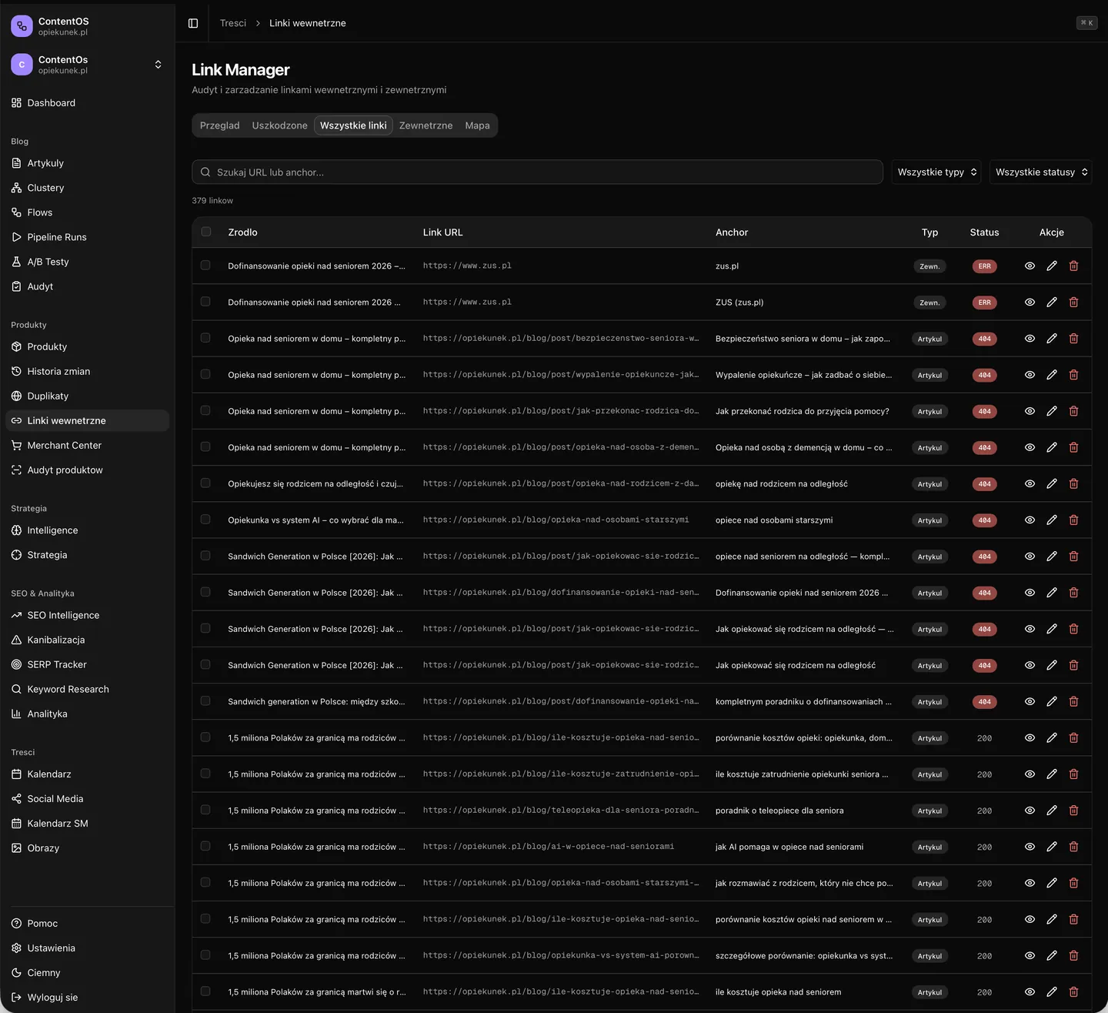1108x1013 pixels.
Task: Switch to Przeglad tab
Action: pyautogui.click(x=220, y=125)
